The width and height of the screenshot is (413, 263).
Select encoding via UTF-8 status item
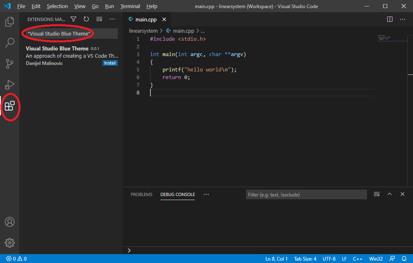(x=329, y=259)
